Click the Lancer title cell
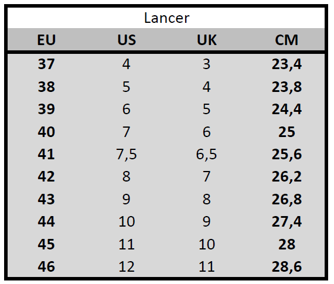The height and width of the screenshot is (284, 334). point(166,18)
